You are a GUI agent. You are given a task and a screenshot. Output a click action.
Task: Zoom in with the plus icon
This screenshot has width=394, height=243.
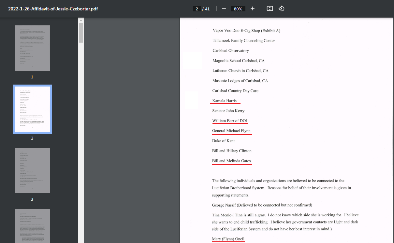pos(253,9)
